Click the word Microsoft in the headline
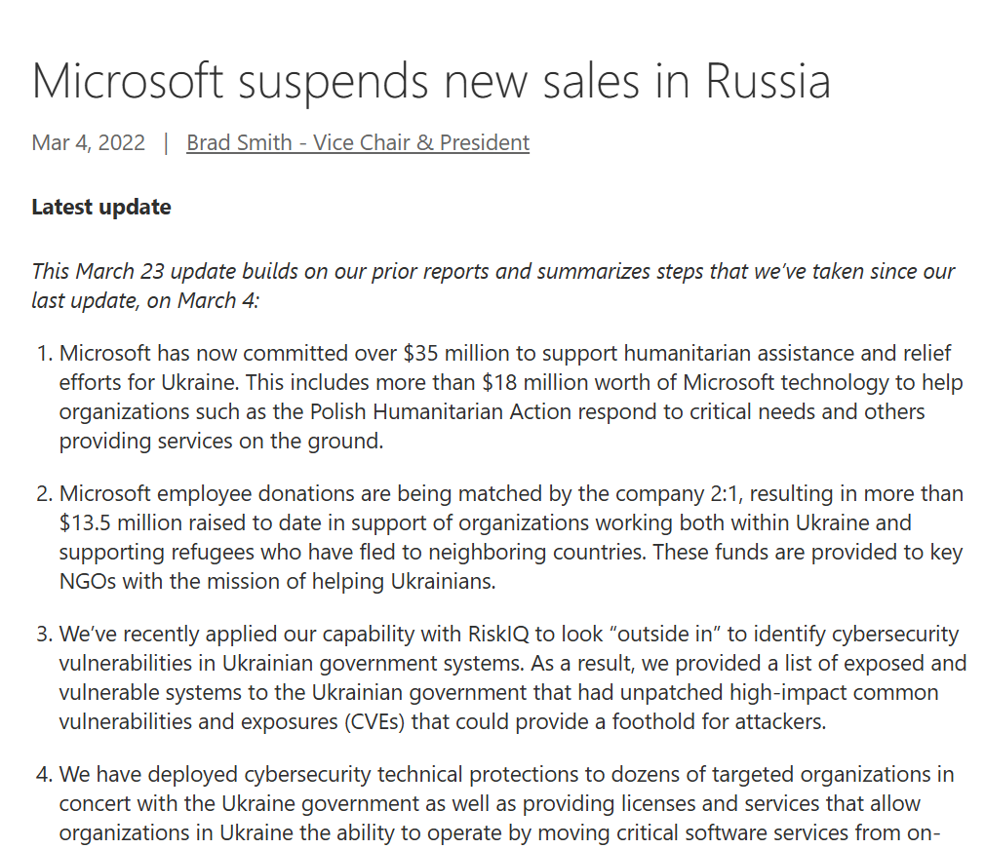985x849 pixels. [128, 82]
